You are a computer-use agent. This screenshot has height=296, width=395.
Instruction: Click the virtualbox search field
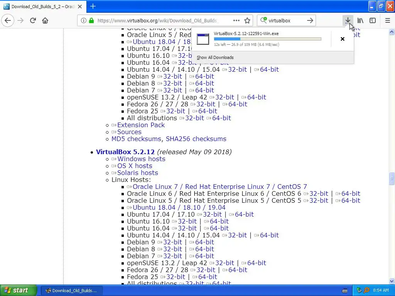pyautogui.click(x=286, y=20)
